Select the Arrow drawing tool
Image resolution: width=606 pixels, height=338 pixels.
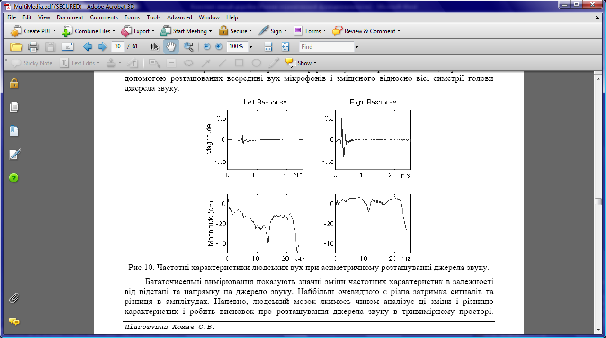click(205, 63)
